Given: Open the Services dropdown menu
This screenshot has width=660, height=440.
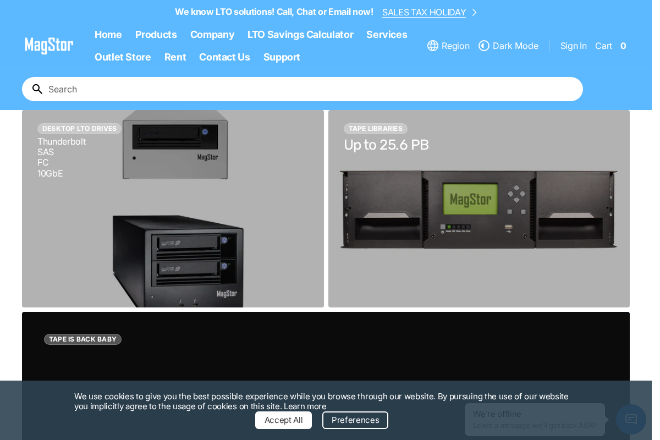Looking at the screenshot, I should pos(387,35).
